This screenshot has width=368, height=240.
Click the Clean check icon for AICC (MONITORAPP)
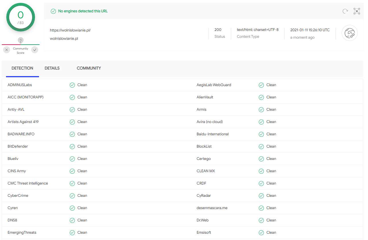[x=72, y=97]
